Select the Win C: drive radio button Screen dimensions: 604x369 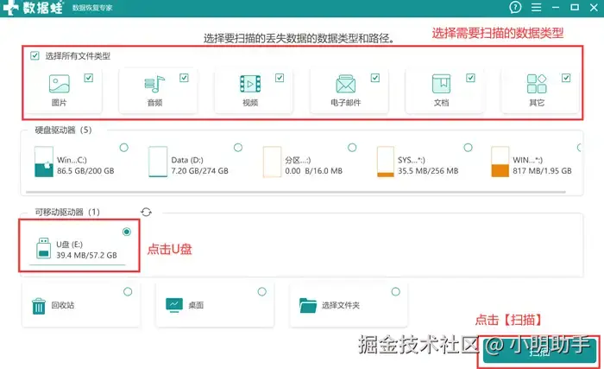click(124, 148)
